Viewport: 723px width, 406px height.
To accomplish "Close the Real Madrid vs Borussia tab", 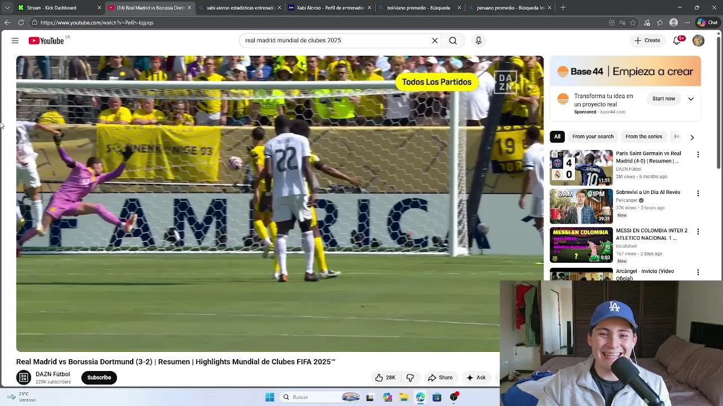I will [x=189, y=8].
